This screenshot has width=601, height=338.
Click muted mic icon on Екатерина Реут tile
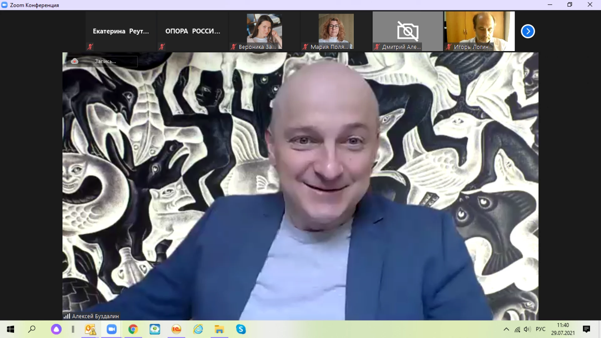90,47
